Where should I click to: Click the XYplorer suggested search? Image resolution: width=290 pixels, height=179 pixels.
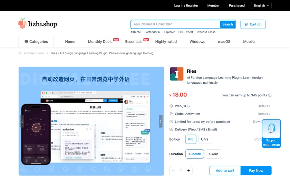pyautogui.click(x=169, y=32)
